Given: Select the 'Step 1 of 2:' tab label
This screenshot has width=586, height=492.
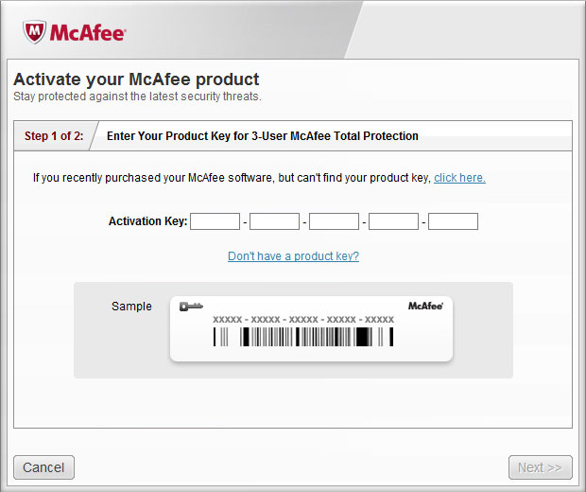Looking at the screenshot, I should tap(54, 136).
